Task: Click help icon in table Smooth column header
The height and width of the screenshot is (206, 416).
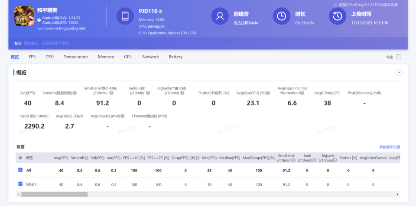Action: pos(87,158)
